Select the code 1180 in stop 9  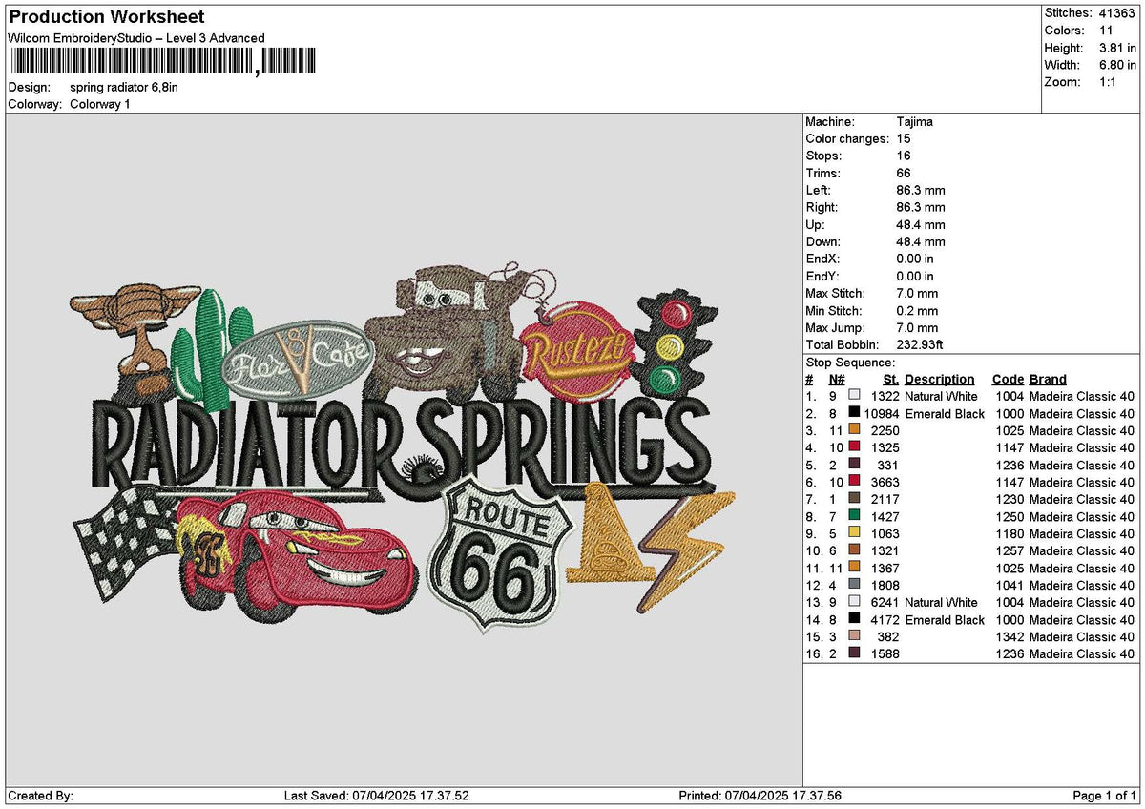(x=1010, y=533)
